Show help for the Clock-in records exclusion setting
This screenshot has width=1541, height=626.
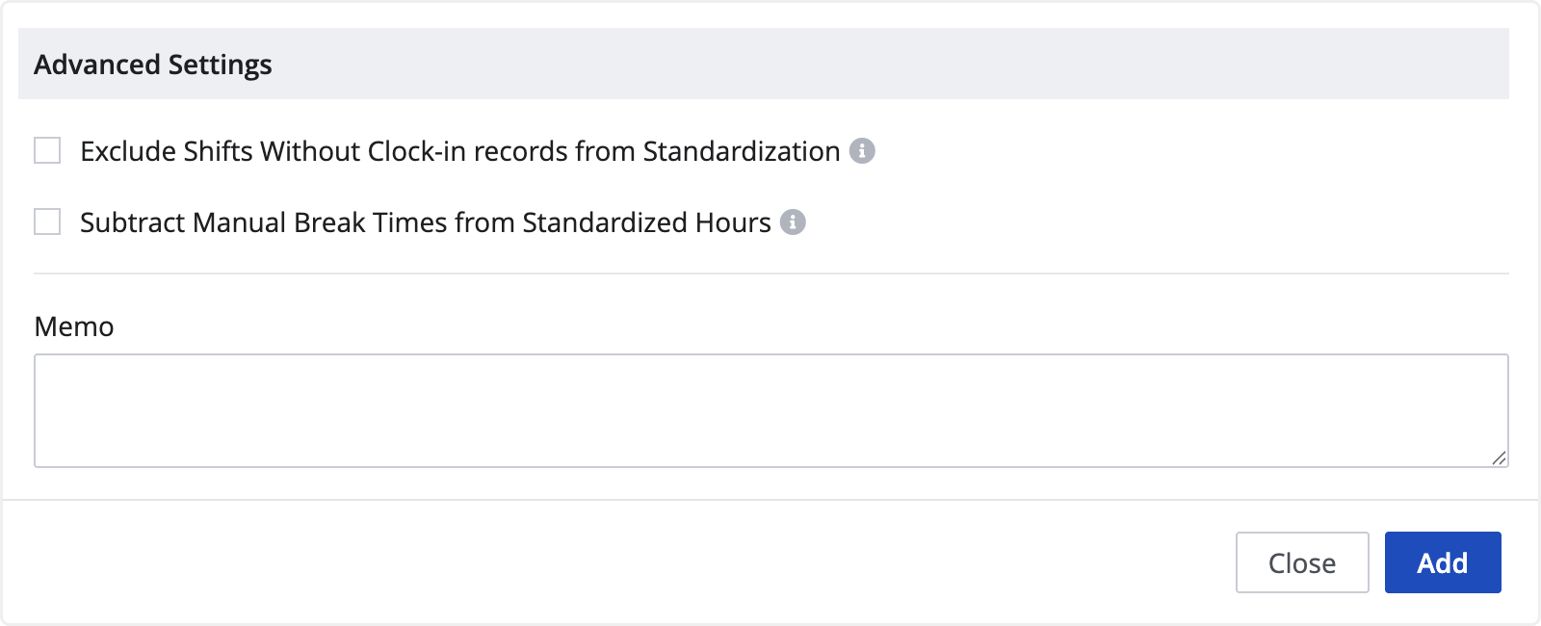pos(862,151)
